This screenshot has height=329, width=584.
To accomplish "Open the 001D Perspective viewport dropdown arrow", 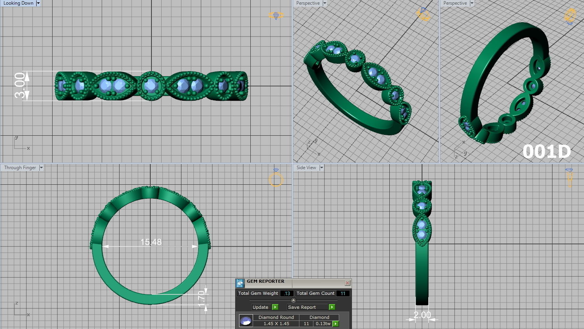I will point(472,3).
